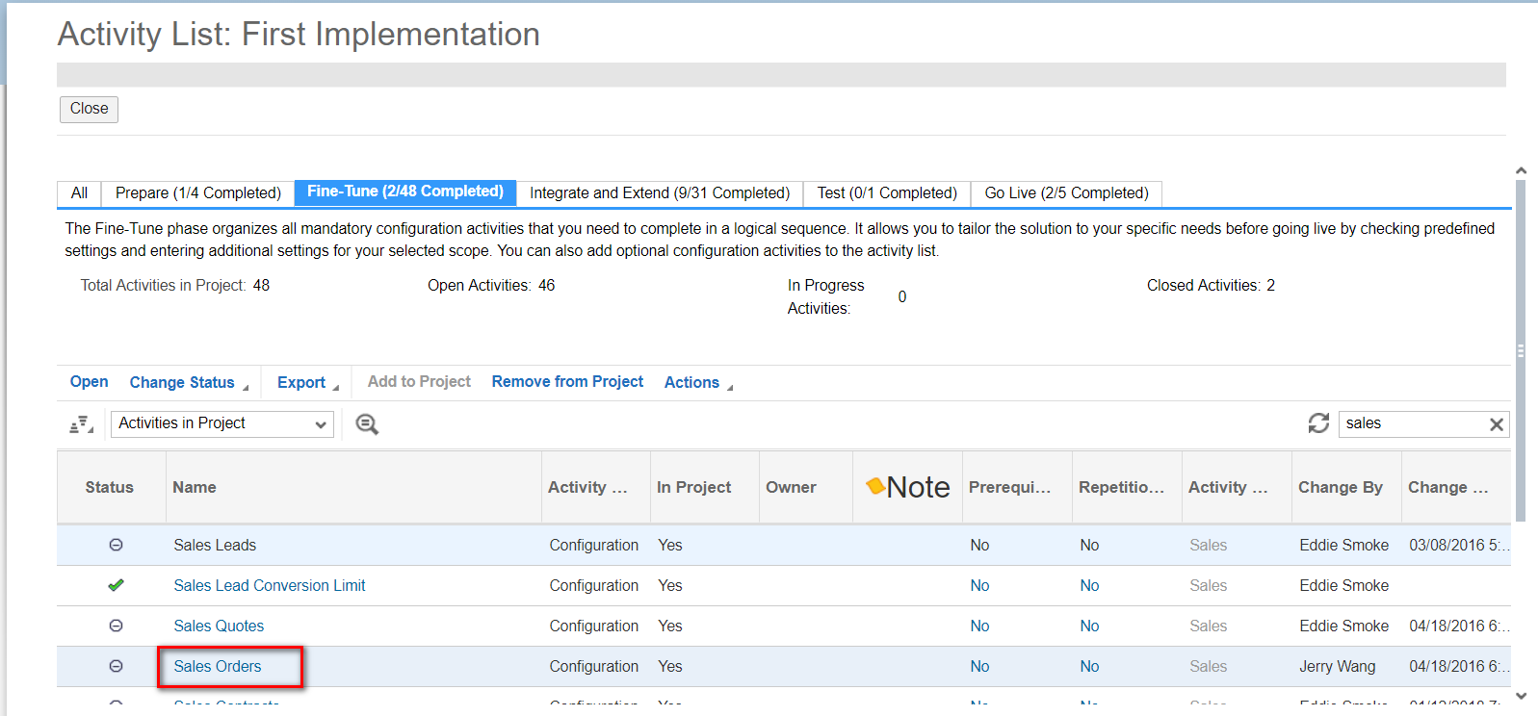
Task: Expand the Change Status menu
Action: (189, 383)
